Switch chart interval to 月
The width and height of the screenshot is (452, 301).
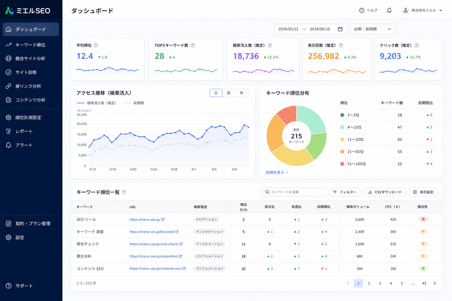pos(241,93)
